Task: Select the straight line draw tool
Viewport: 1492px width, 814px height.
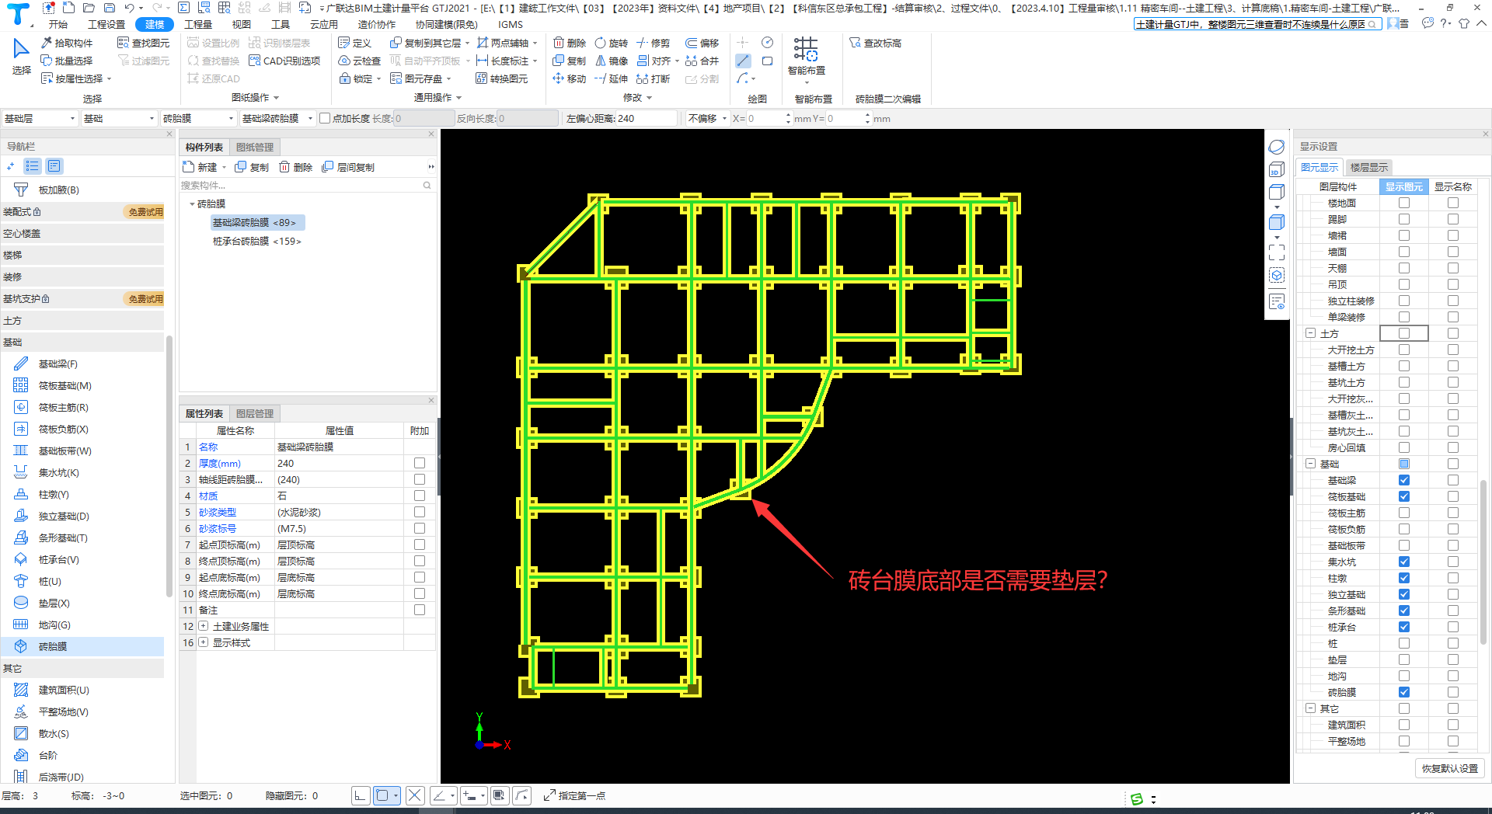Action: (x=744, y=61)
